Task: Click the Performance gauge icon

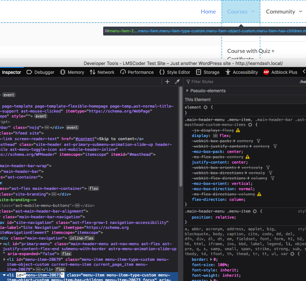Action: [123, 72]
